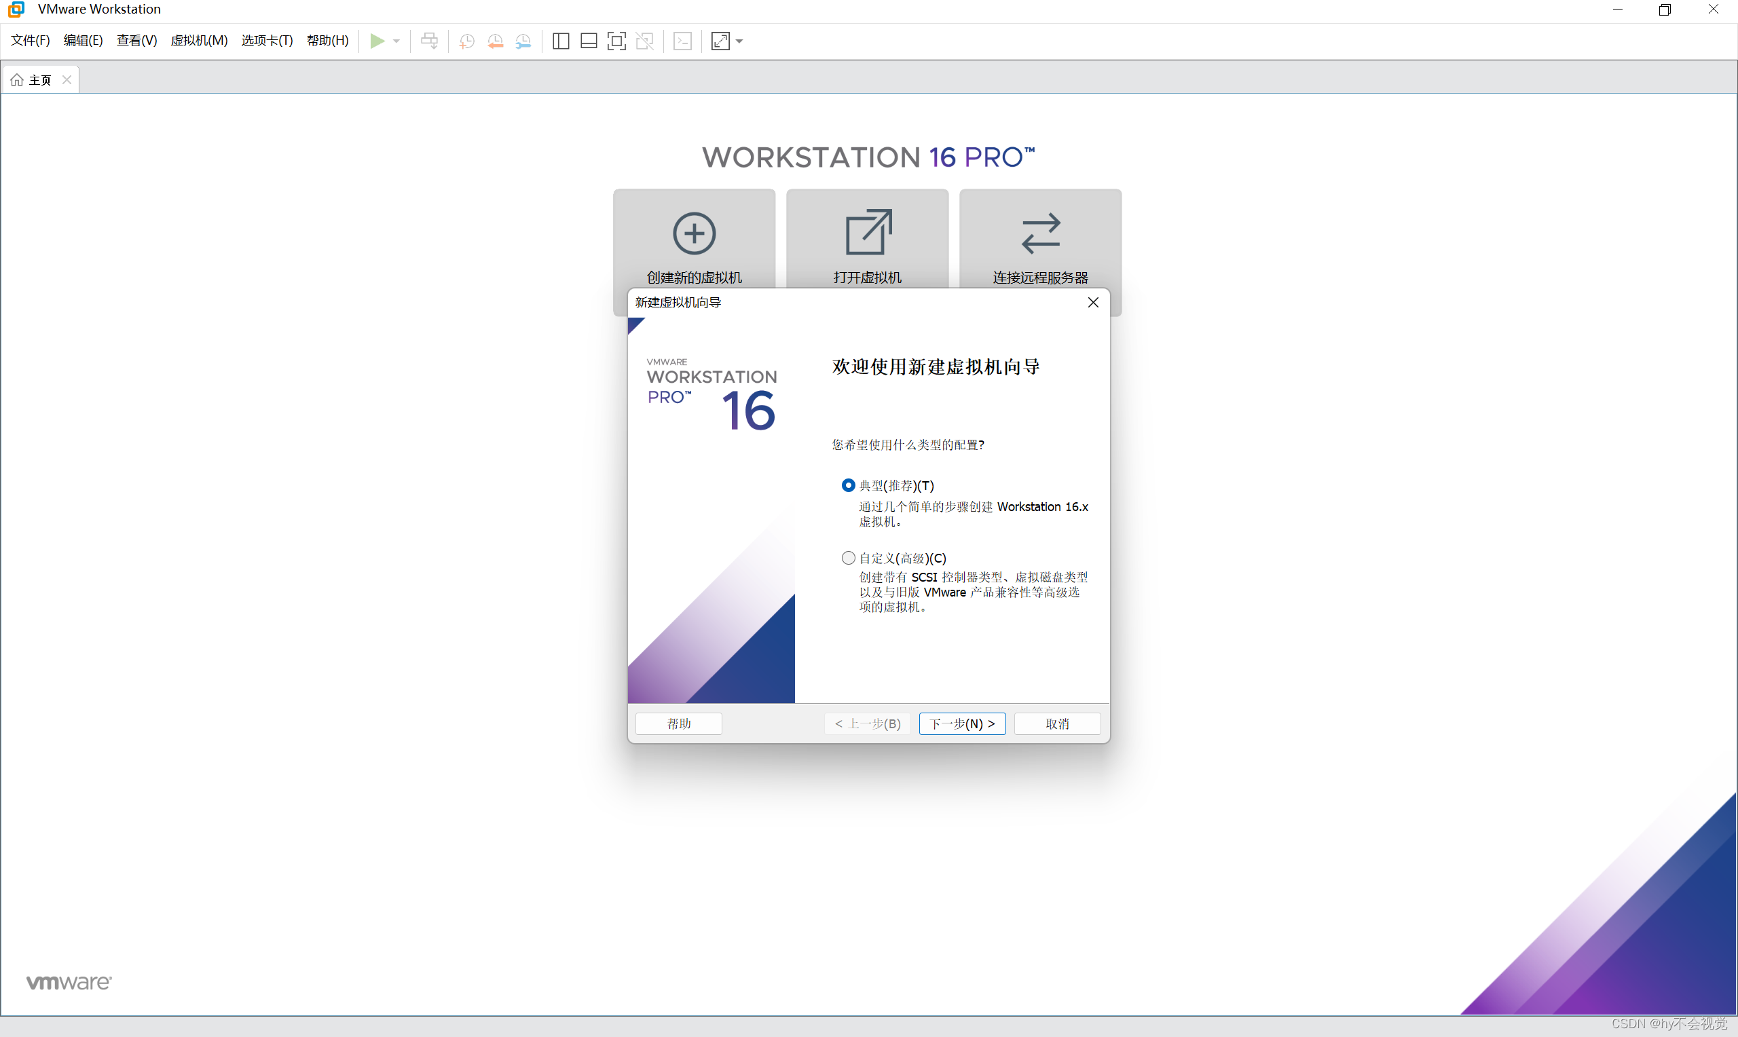Click the take snapshot clock icon

click(x=467, y=41)
